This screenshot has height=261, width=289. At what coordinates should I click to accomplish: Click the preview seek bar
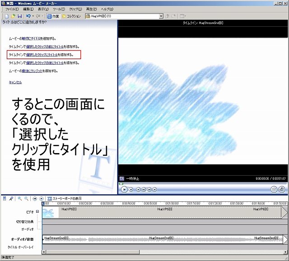point(203,184)
